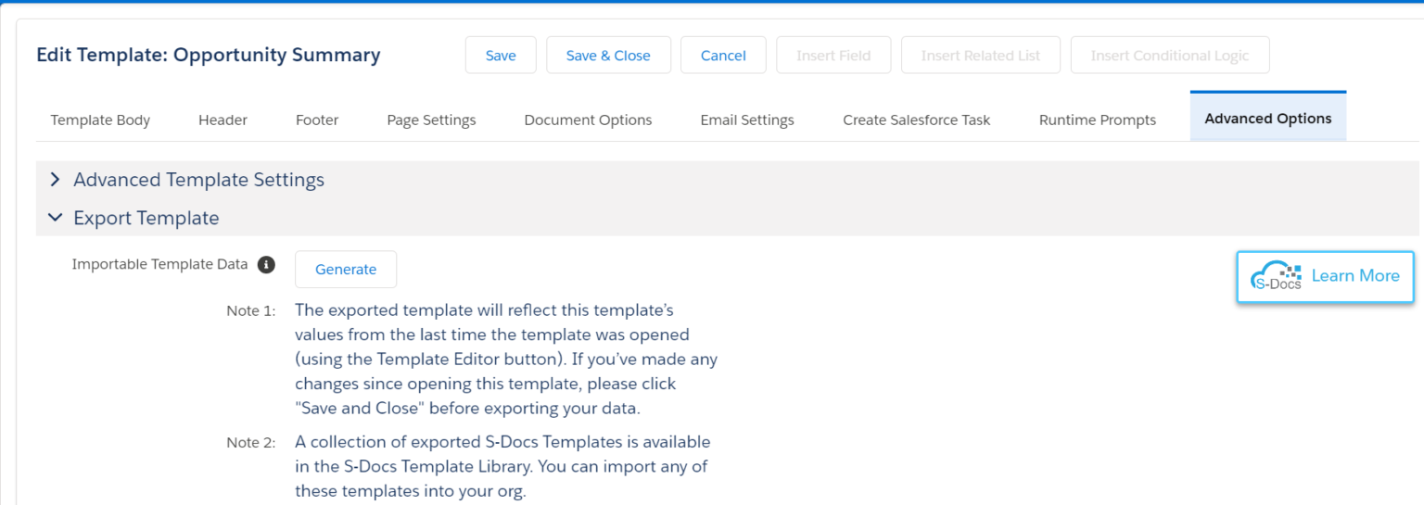Click Save & Close
Viewport: 1424px width, 505px height.
(x=608, y=56)
